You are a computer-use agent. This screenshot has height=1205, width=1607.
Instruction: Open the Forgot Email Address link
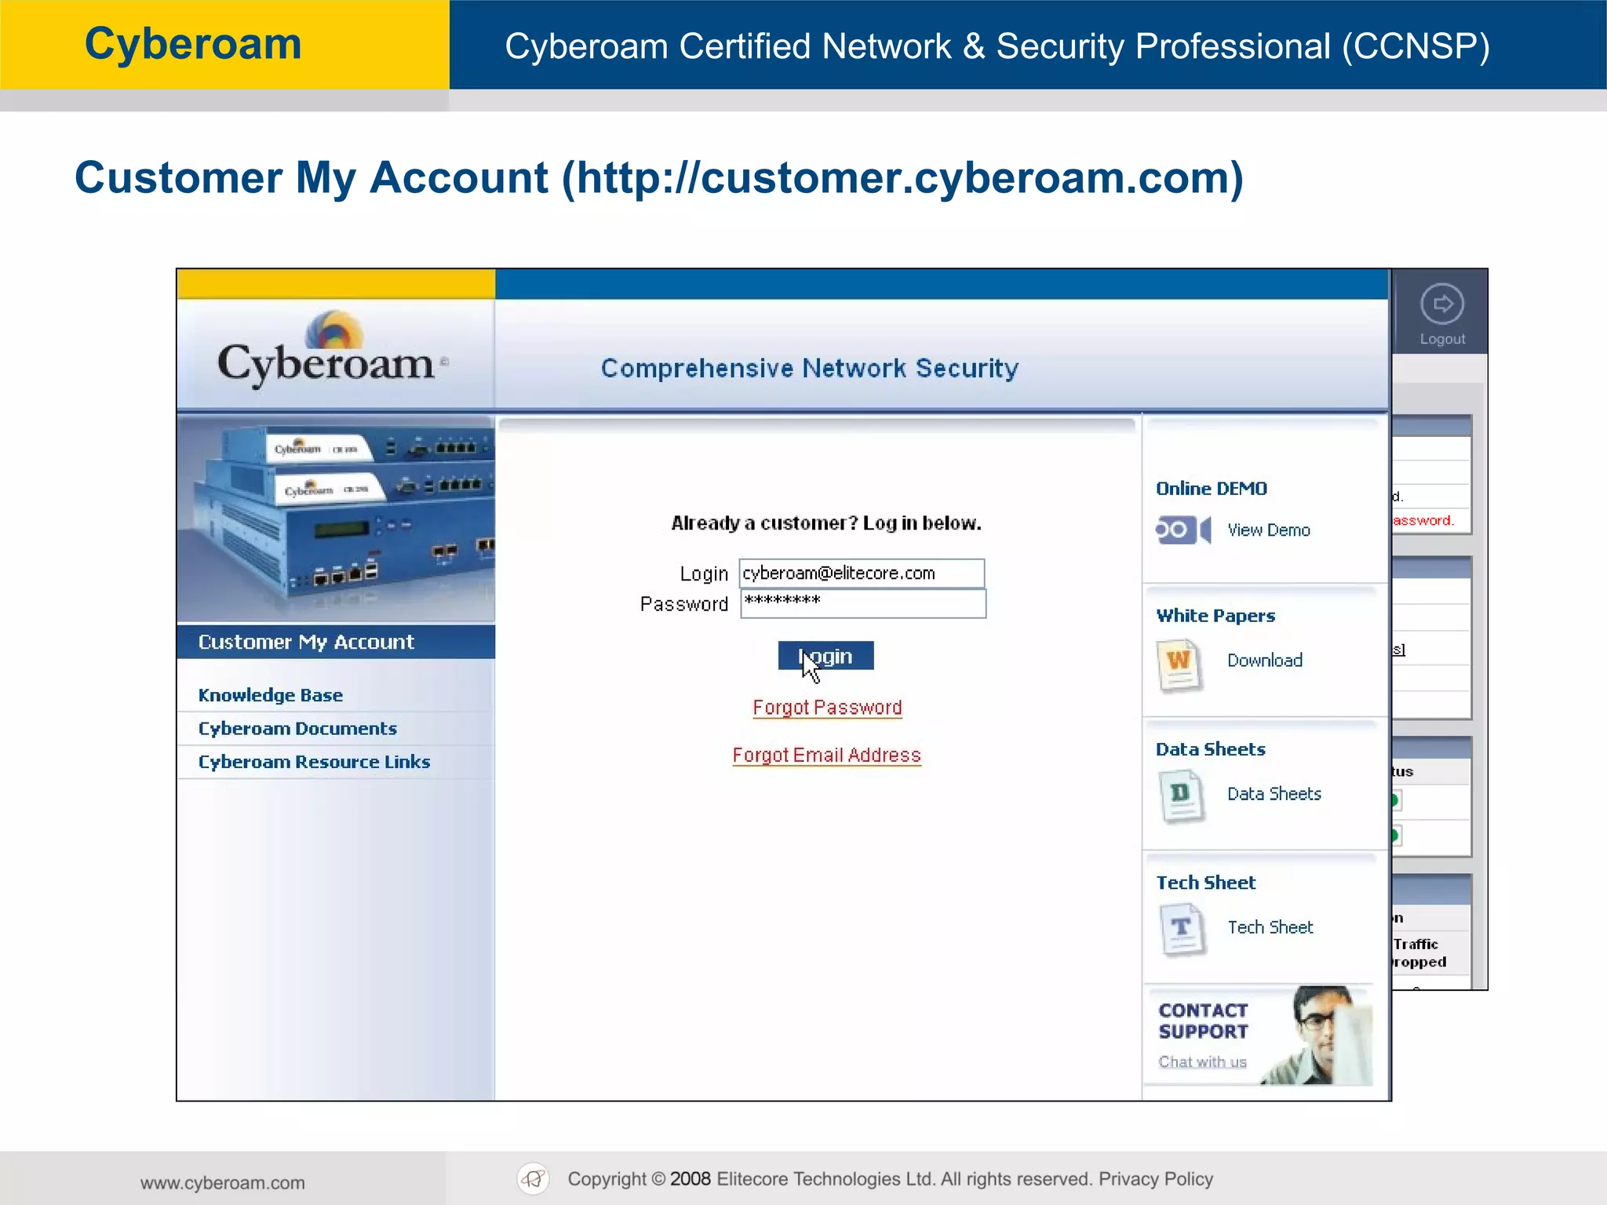click(x=826, y=755)
